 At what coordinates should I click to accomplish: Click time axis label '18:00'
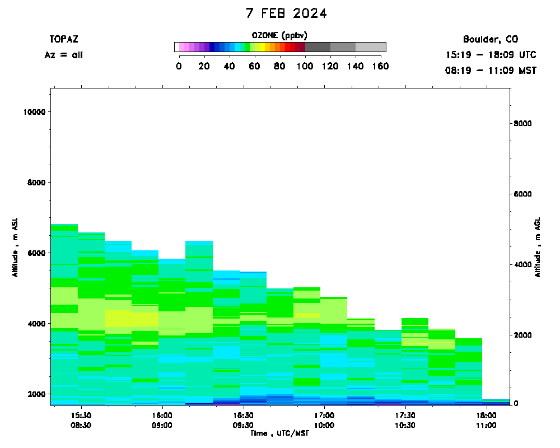[x=487, y=415]
